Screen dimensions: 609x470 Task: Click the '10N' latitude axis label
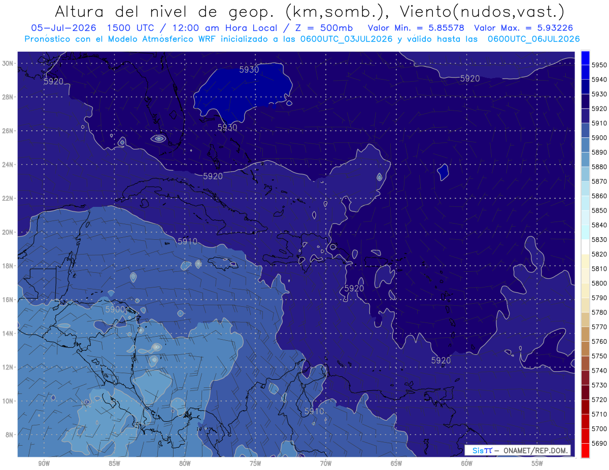[8, 401]
